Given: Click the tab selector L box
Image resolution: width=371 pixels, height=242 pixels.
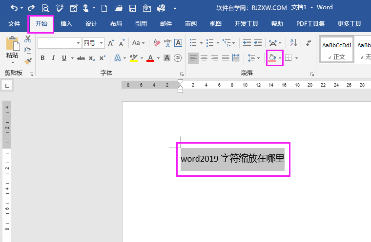Looking at the screenshot, I should pos(7,86).
